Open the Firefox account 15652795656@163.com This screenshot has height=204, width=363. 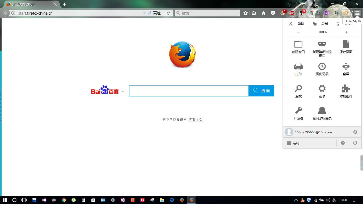(x=316, y=132)
